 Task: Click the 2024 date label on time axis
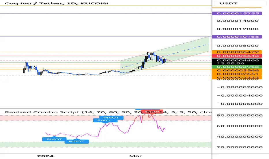click(x=45, y=156)
